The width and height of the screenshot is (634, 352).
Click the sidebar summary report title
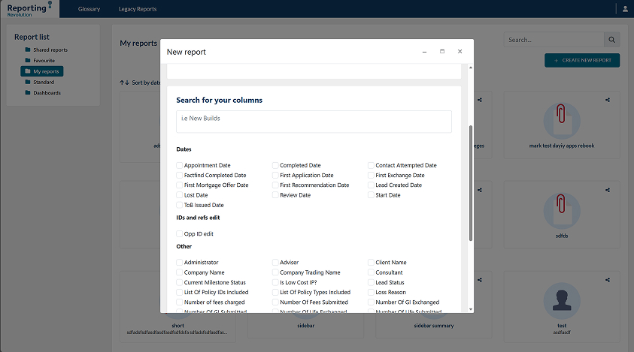coord(434,326)
